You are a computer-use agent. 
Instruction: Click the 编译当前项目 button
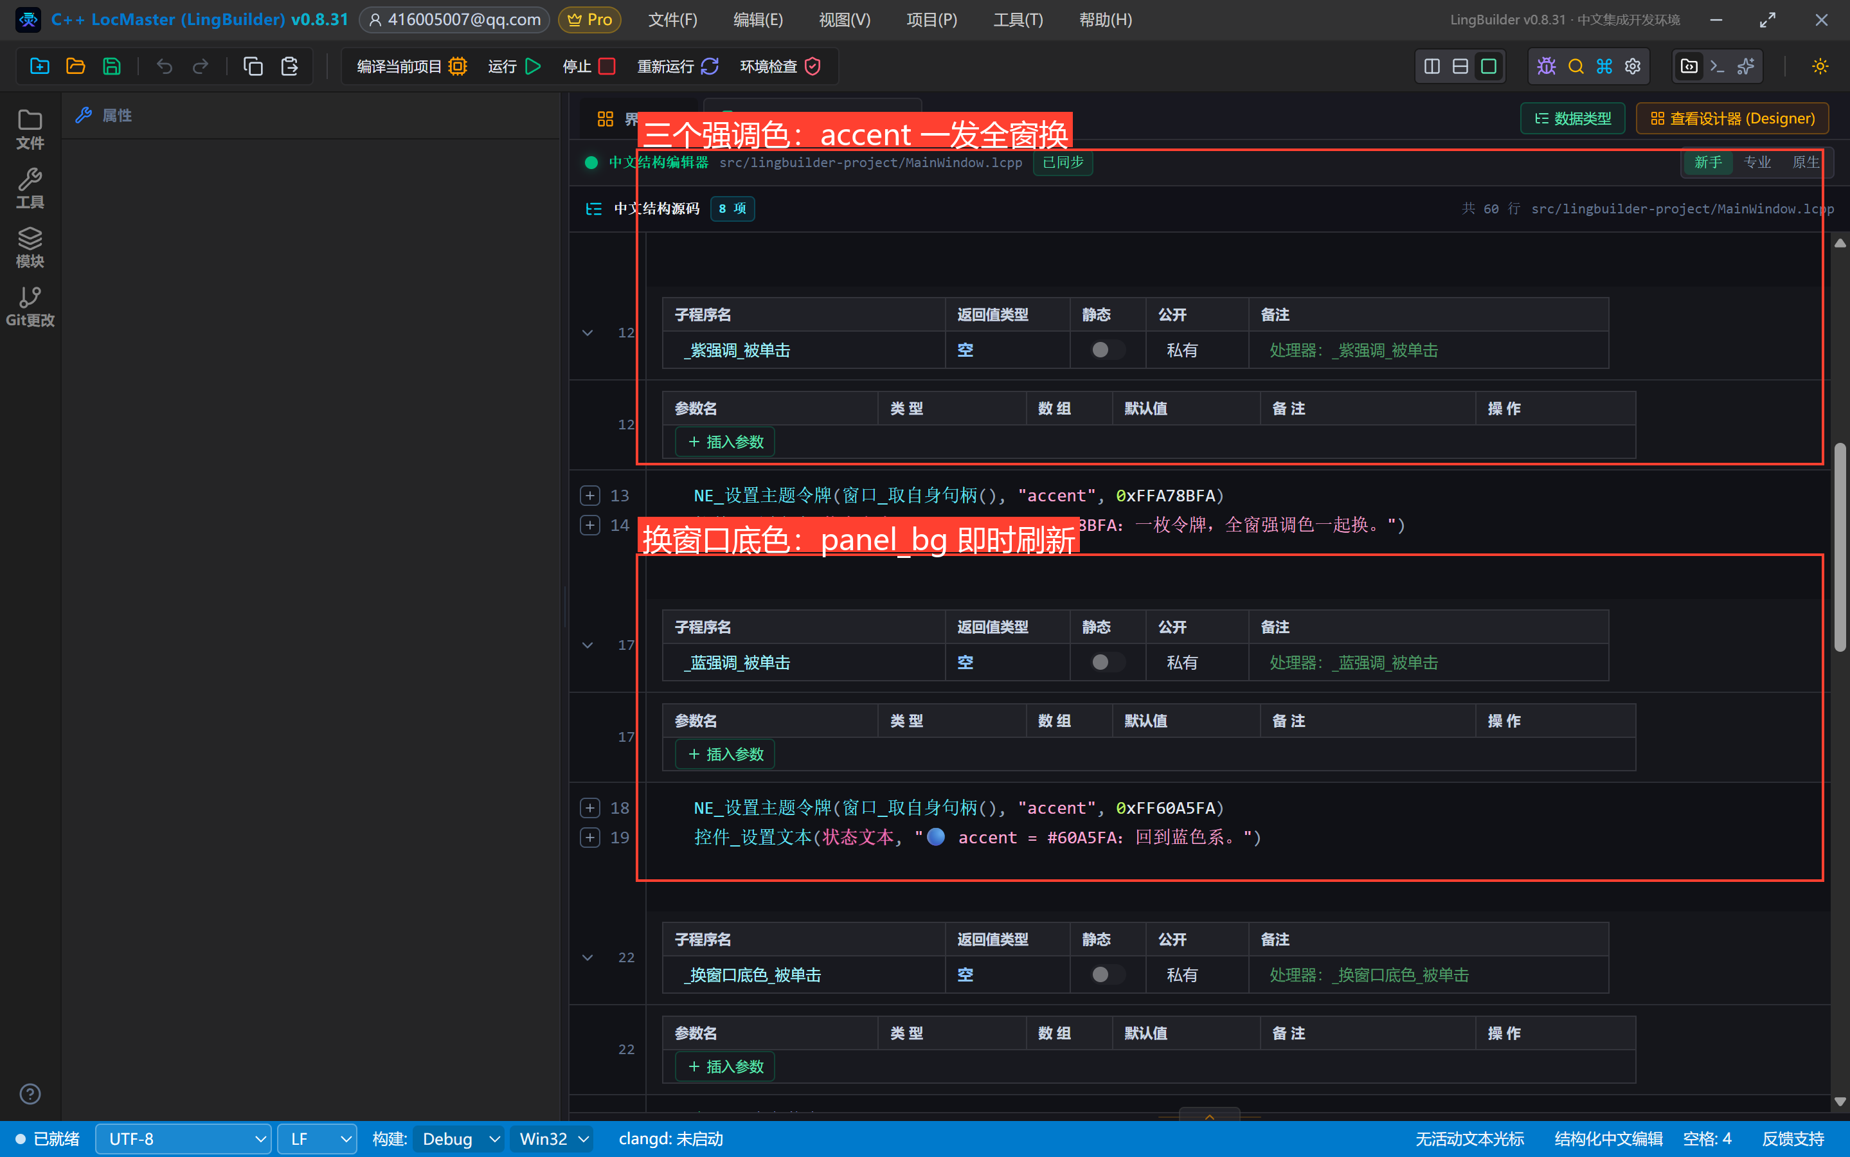(411, 67)
